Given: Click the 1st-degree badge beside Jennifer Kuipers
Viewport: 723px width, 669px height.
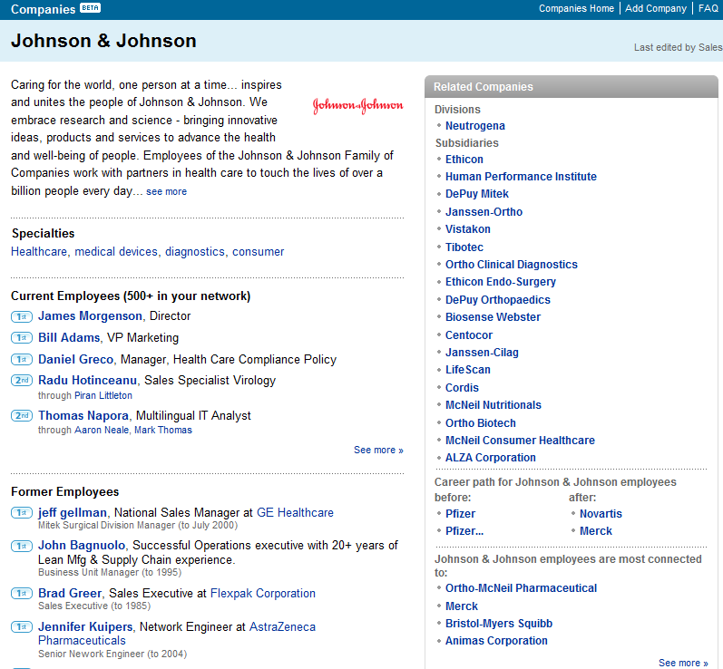Looking at the screenshot, I should (x=22, y=627).
